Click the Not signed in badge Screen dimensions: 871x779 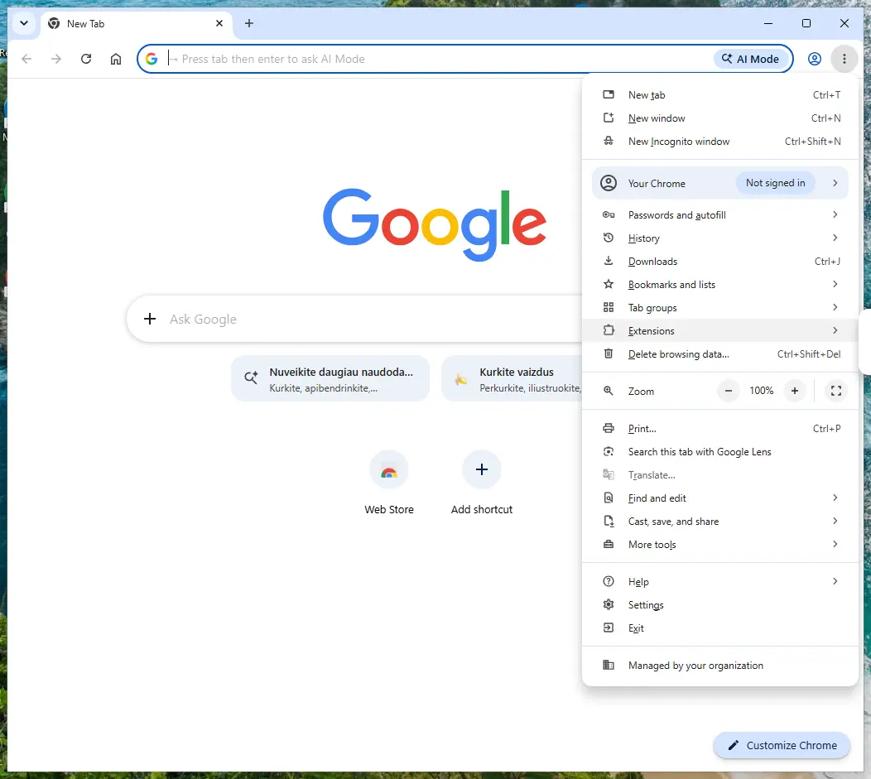tap(776, 183)
